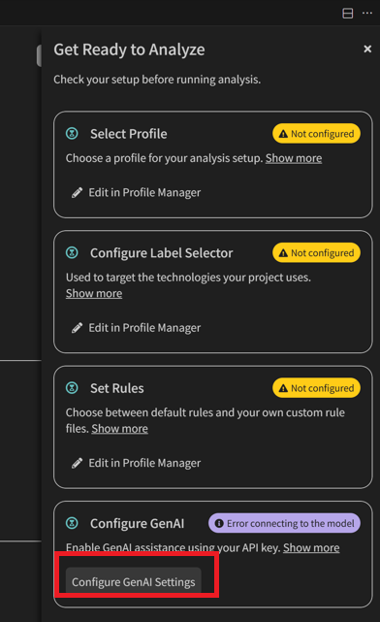Expand Show more in Label Selector card

click(x=94, y=294)
